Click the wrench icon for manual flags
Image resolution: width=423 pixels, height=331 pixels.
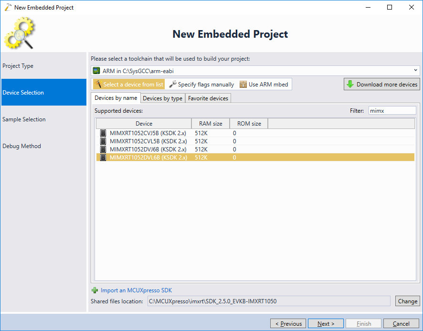point(173,84)
